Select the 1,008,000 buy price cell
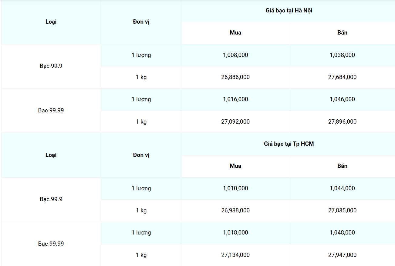This screenshot has height=266, width=395. pyautogui.click(x=235, y=55)
